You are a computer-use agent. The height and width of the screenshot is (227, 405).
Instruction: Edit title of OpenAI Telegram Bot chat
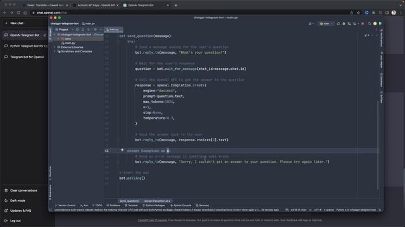(45, 35)
